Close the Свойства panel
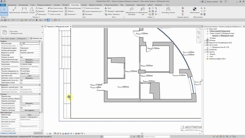 pyautogui.click(x=42, y=26)
